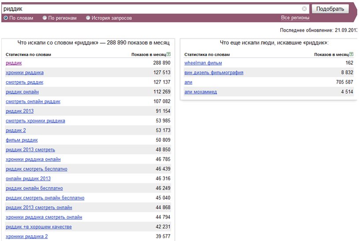Click the value '288 890' in the риддик row
The height and width of the screenshot is (241, 359).
pyautogui.click(x=162, y=63)
